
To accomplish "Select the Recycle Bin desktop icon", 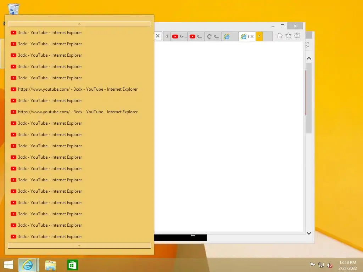I will [13, 9].
